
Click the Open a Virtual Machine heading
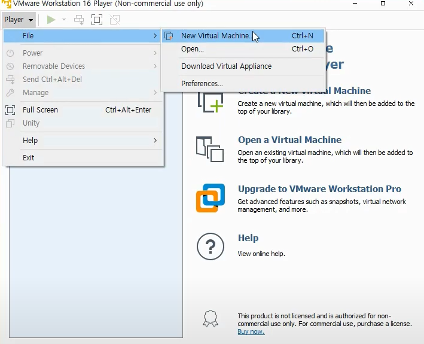(289, 140)
